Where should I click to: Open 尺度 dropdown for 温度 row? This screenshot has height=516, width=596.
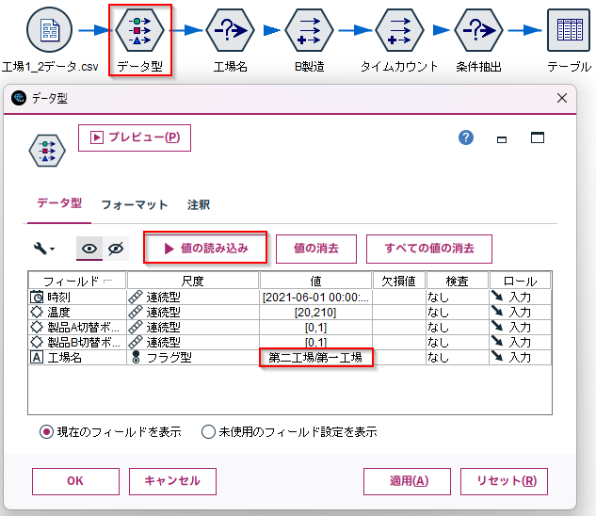[x=193, y=313]
